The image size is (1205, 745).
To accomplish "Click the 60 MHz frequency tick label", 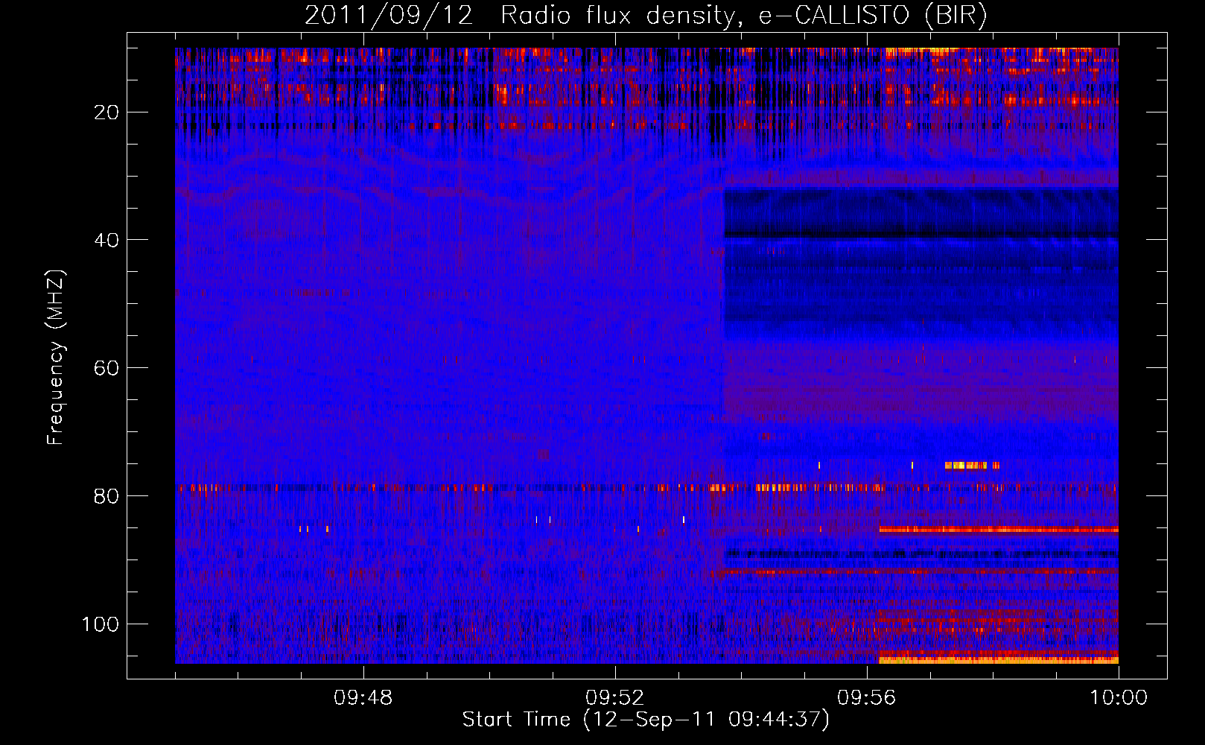I will 106,368.
